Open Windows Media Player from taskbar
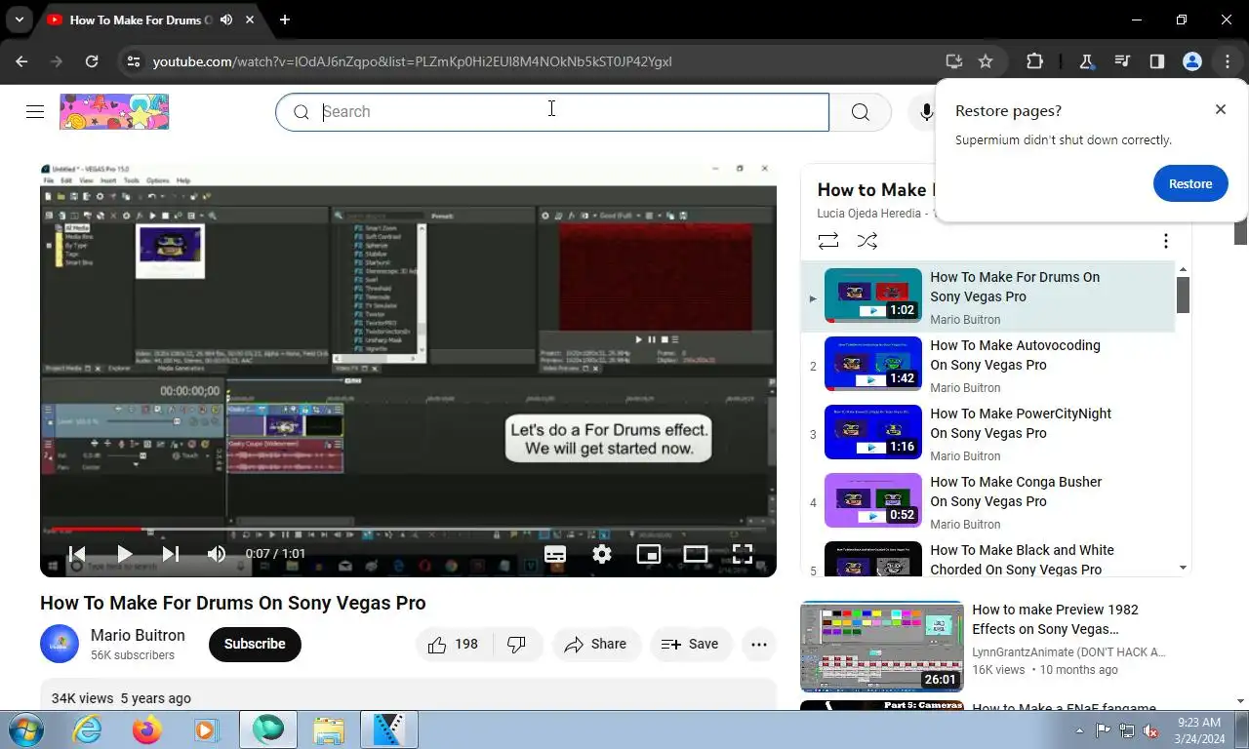 (x=206, y=729)
